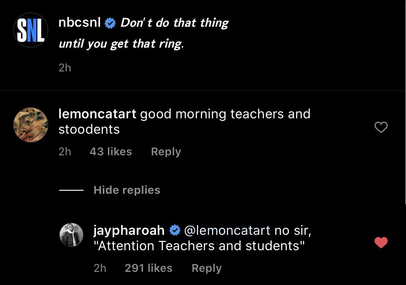The width and height of the screenshot is (406, 285).
Task: Reply to lemoncatart's comment
Action: click(x=166, y=151)
